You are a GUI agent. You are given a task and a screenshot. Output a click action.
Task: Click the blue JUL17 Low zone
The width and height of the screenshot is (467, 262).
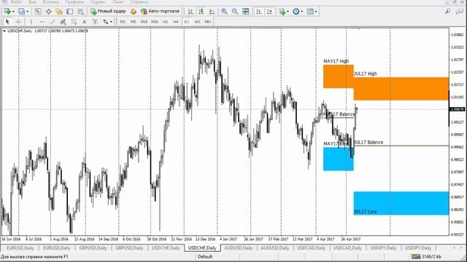click(401, 203)
